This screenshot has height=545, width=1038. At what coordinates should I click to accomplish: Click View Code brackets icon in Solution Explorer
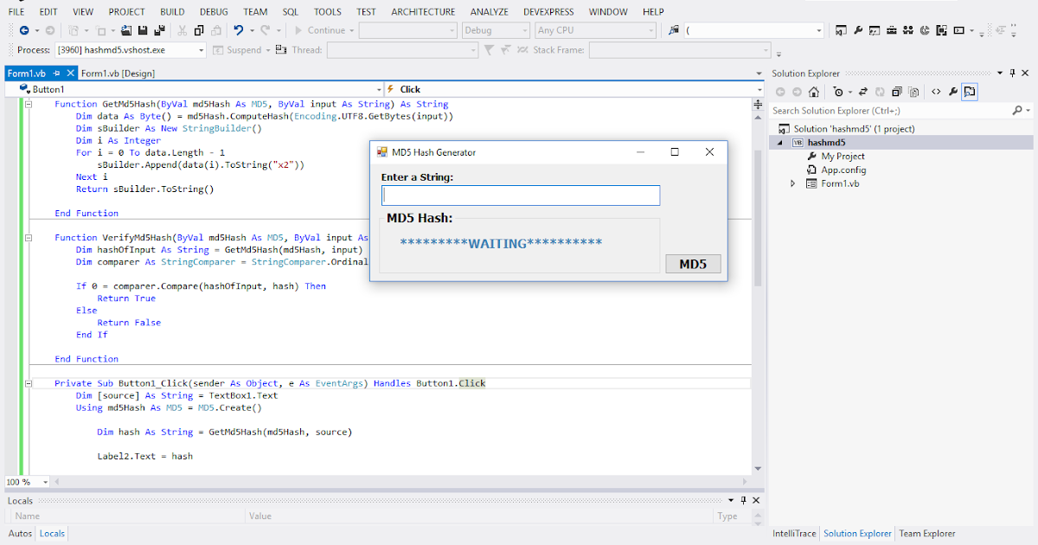936,92
